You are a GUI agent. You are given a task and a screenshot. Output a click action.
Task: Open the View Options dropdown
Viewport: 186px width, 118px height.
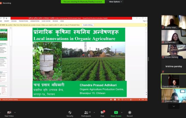[115, 2]
